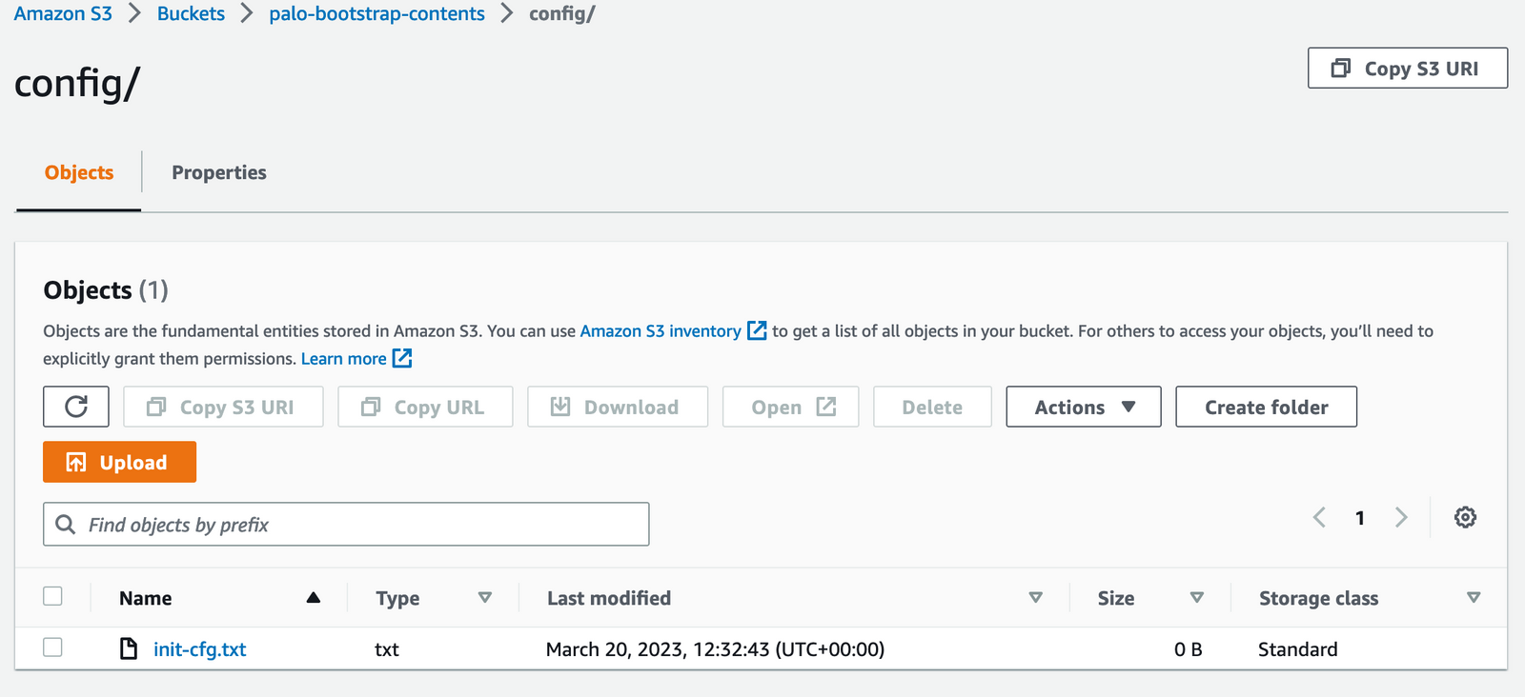Open the Actions dropdown menu
Image resolution: width=1525 pixels, height=697 pixels.
pos(1084,407)
